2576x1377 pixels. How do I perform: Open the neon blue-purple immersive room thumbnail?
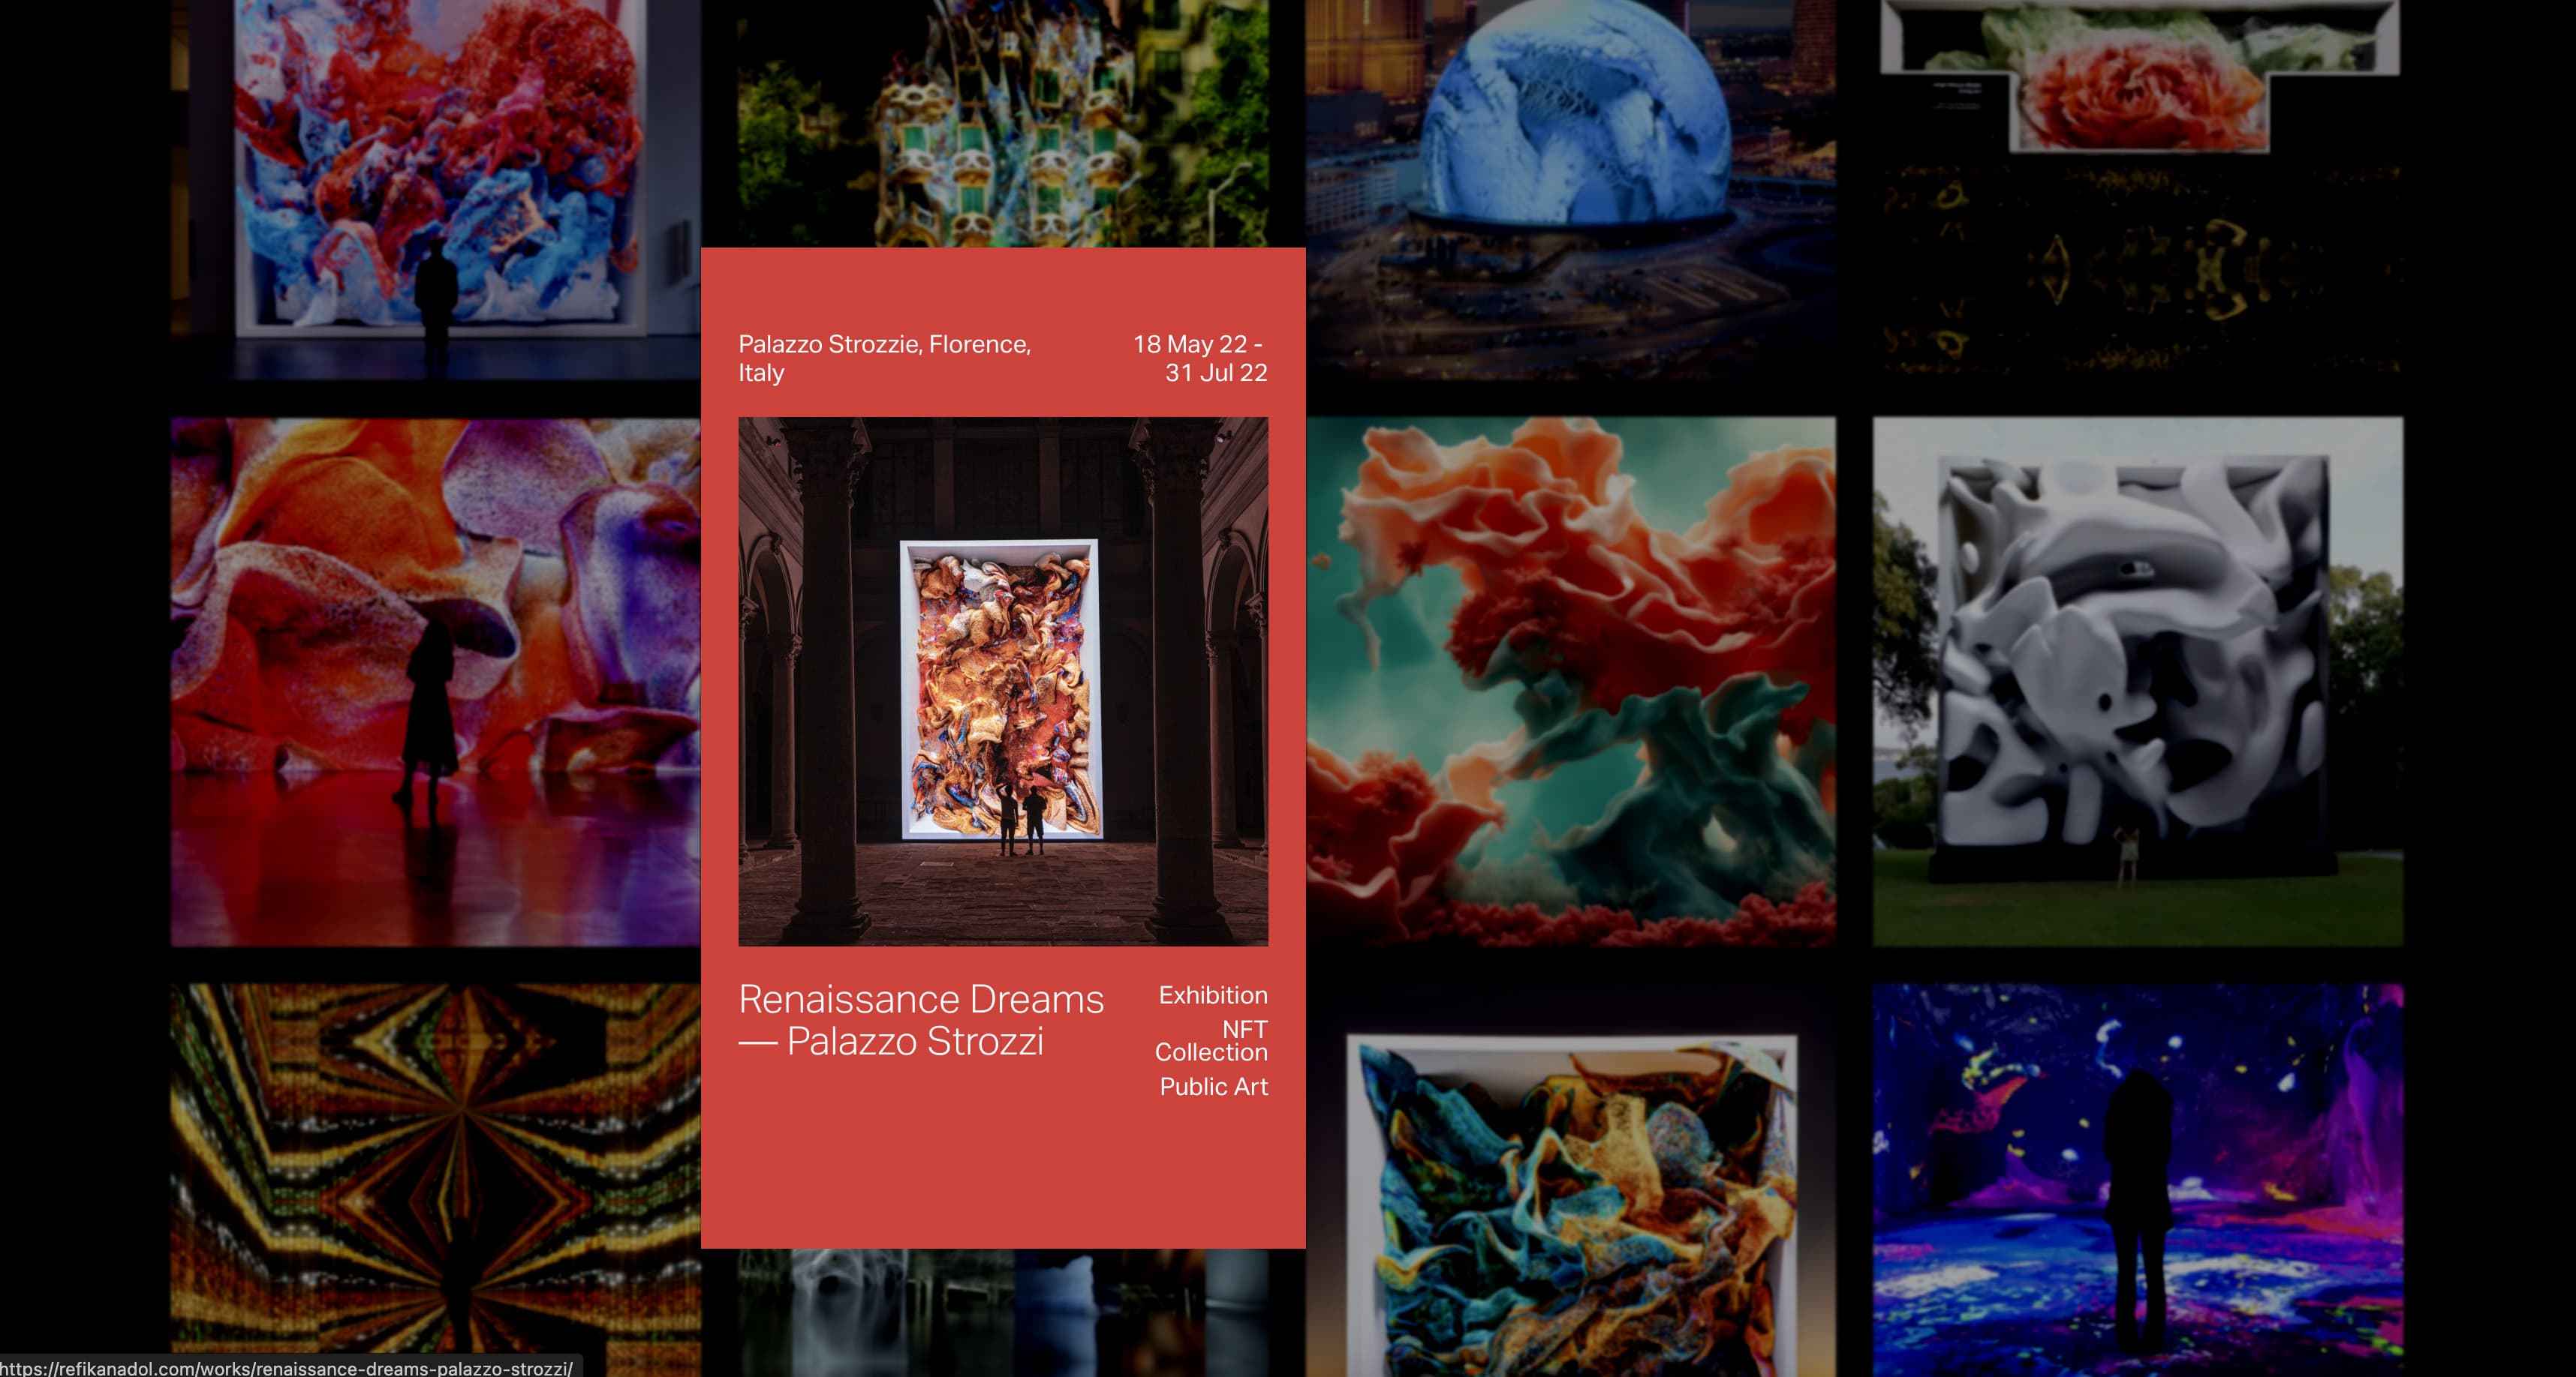click(x=2138, y=1180)
